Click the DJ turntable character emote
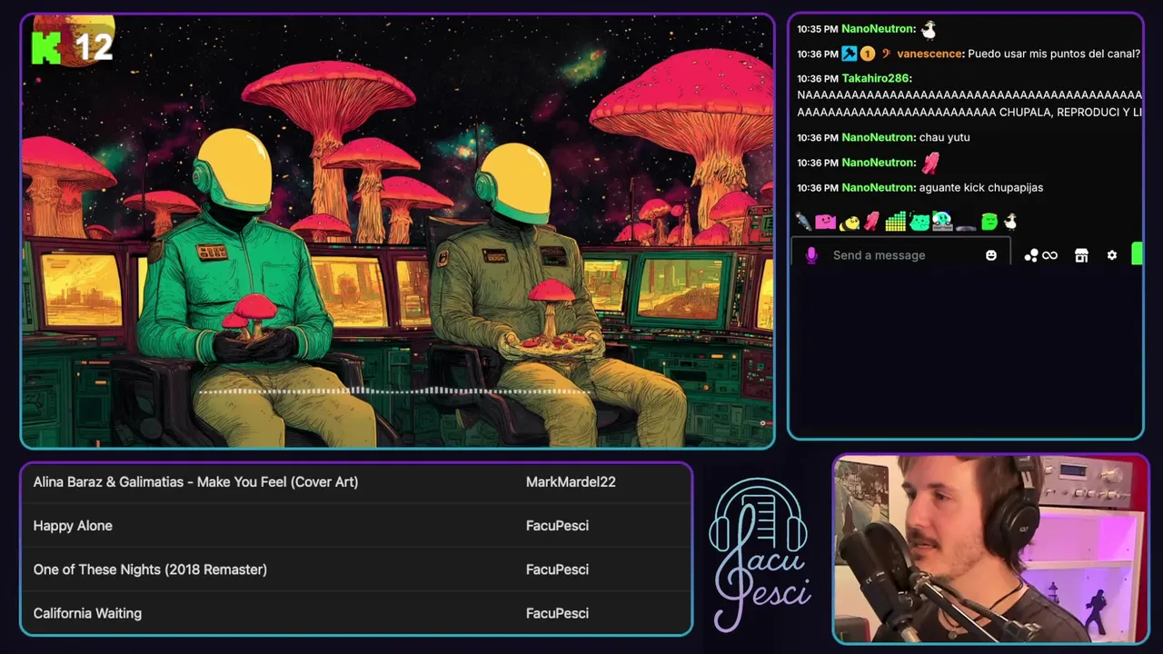 click(x=941, y=221)
